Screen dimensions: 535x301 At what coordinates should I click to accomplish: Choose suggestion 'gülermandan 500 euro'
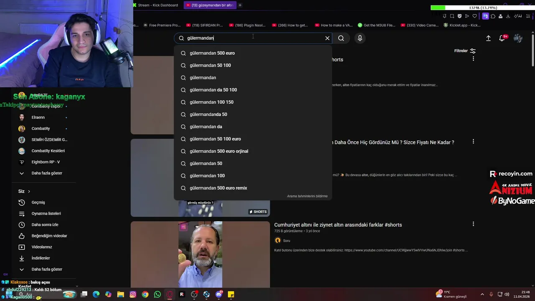[253, 53]
